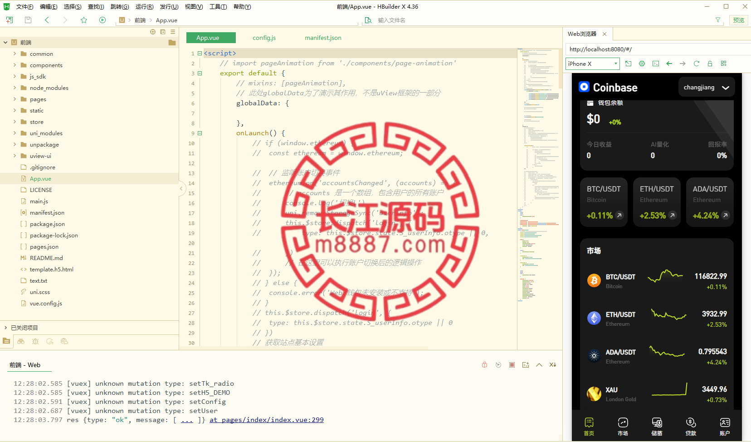The image size is (751, 442).
Task: Open 市场 tab in the app bottom nav
Action: point(623,426)
